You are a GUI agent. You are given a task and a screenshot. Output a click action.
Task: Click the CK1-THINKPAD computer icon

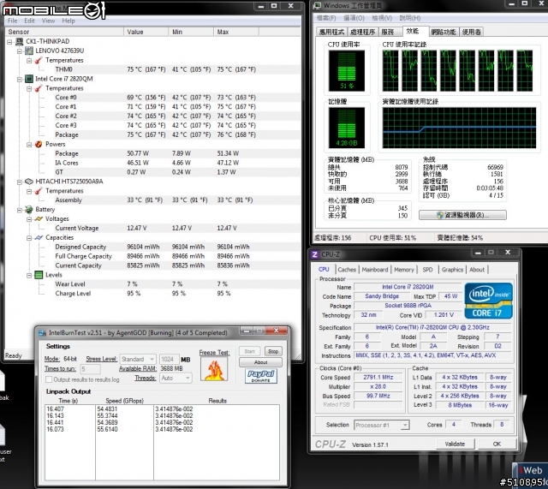20,41
